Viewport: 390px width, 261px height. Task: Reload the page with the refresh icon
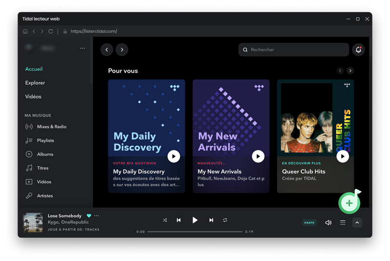tap(51, 31)
